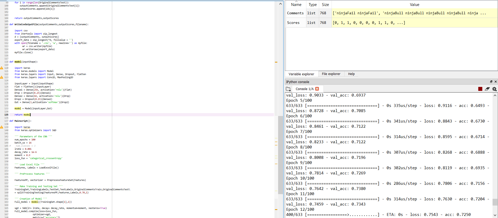The height and width of the screenshot is (218, 498).
Task: Switch to the File explorer tab
Action: (x=331, y=74)
